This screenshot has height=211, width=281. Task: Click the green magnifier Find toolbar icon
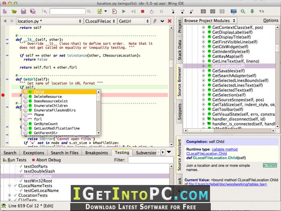(243, 12)
